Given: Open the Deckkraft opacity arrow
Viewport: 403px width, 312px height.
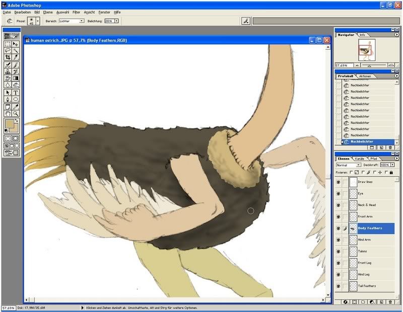Looking at the screenshot, I should pyautogui.click(x=392, y=165).
